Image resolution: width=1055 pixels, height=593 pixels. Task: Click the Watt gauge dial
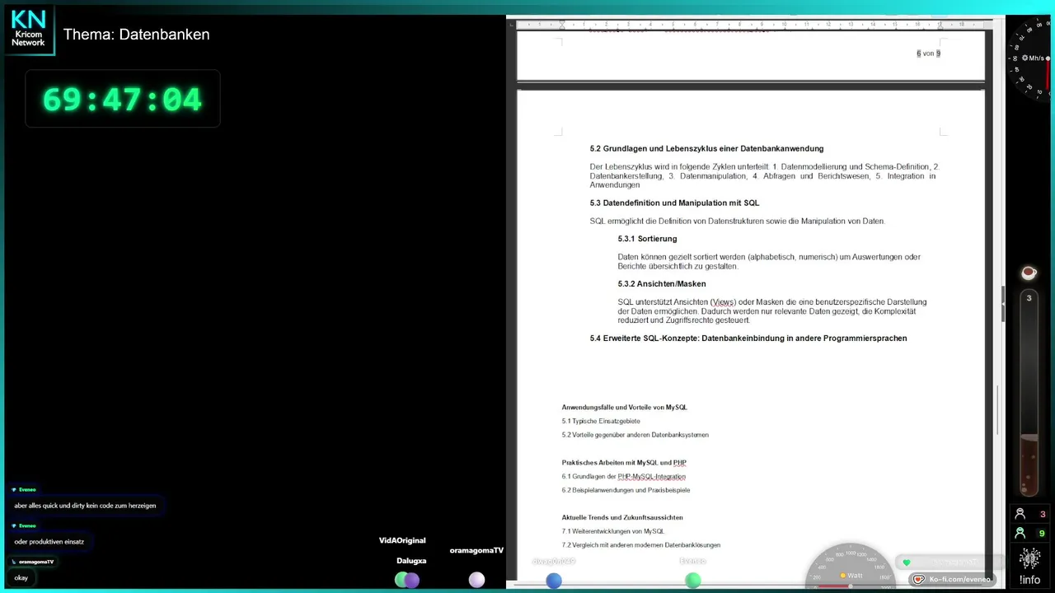[850, 567]
